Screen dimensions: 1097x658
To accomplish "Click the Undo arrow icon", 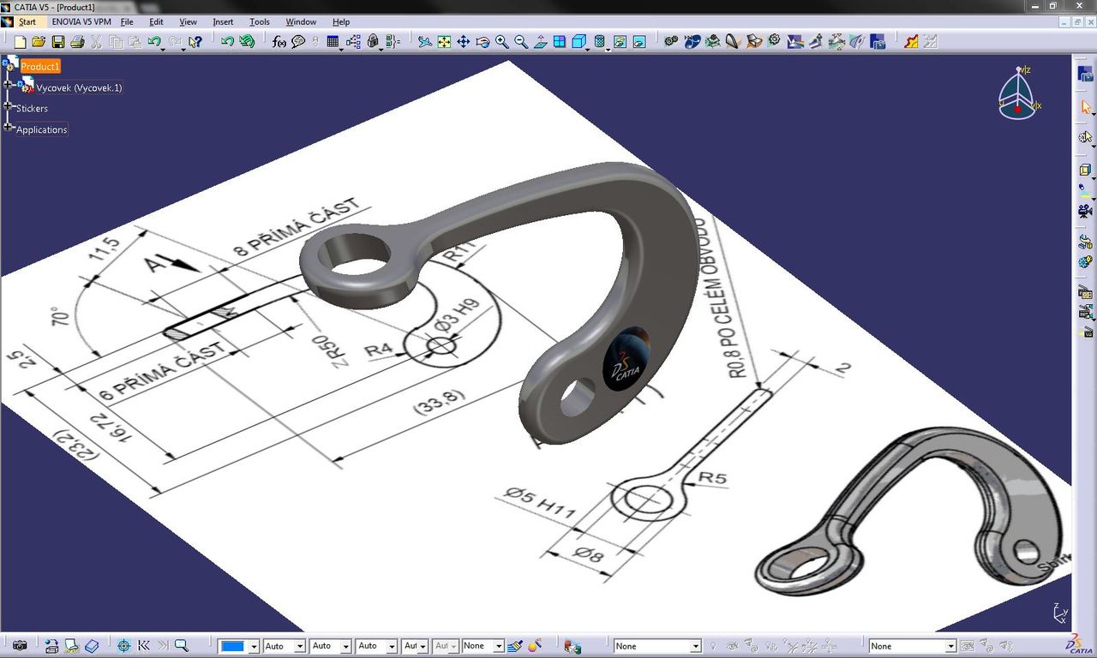I will [154, 41].
